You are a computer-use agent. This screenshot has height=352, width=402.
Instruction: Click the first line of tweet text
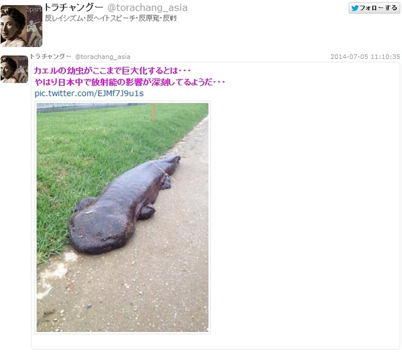(x=112, y=70)
